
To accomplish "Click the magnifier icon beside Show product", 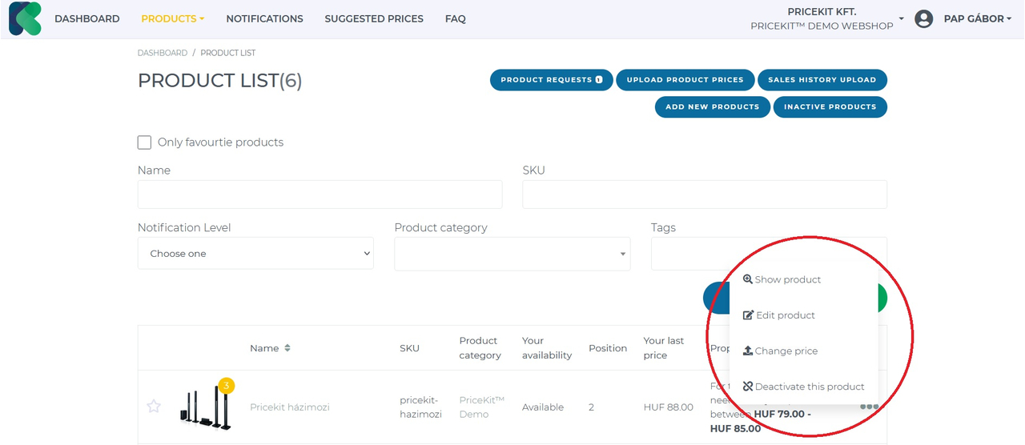I will click(x=748, y=279).
